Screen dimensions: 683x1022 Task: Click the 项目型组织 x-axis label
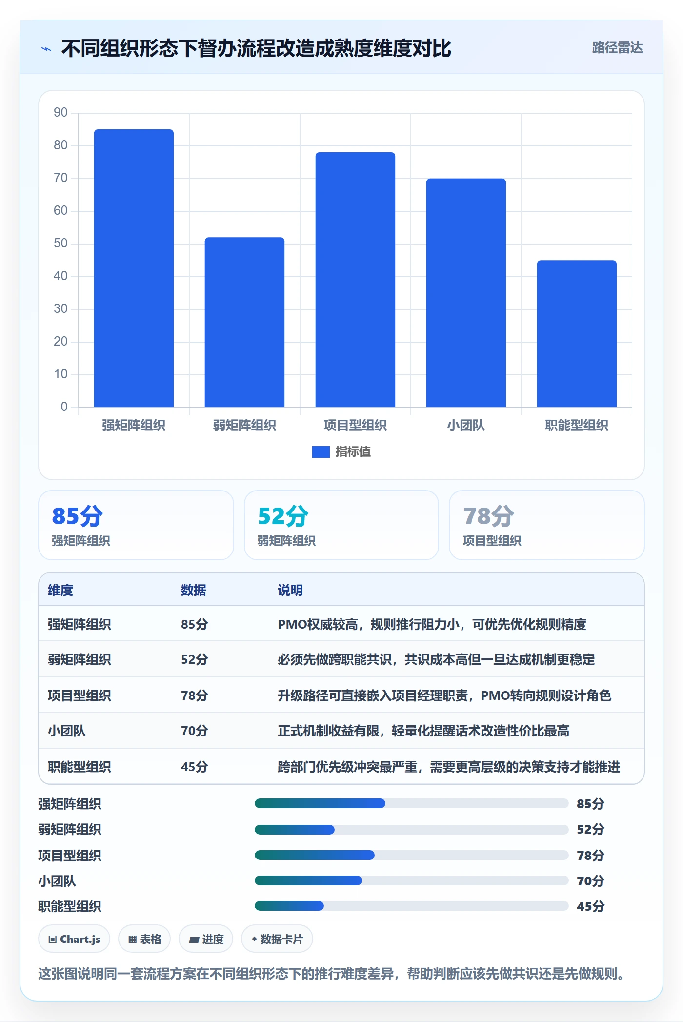(355, 426)
